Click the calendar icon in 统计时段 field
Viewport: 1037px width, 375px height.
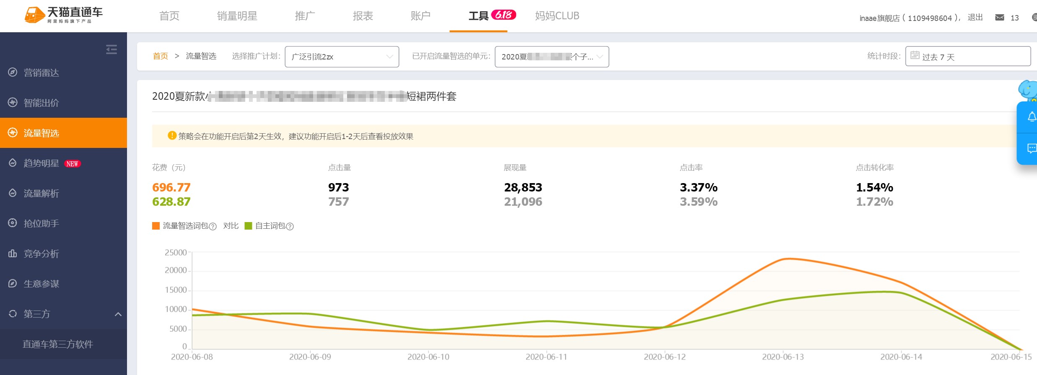pyautogui.click(x=915, y=55)
